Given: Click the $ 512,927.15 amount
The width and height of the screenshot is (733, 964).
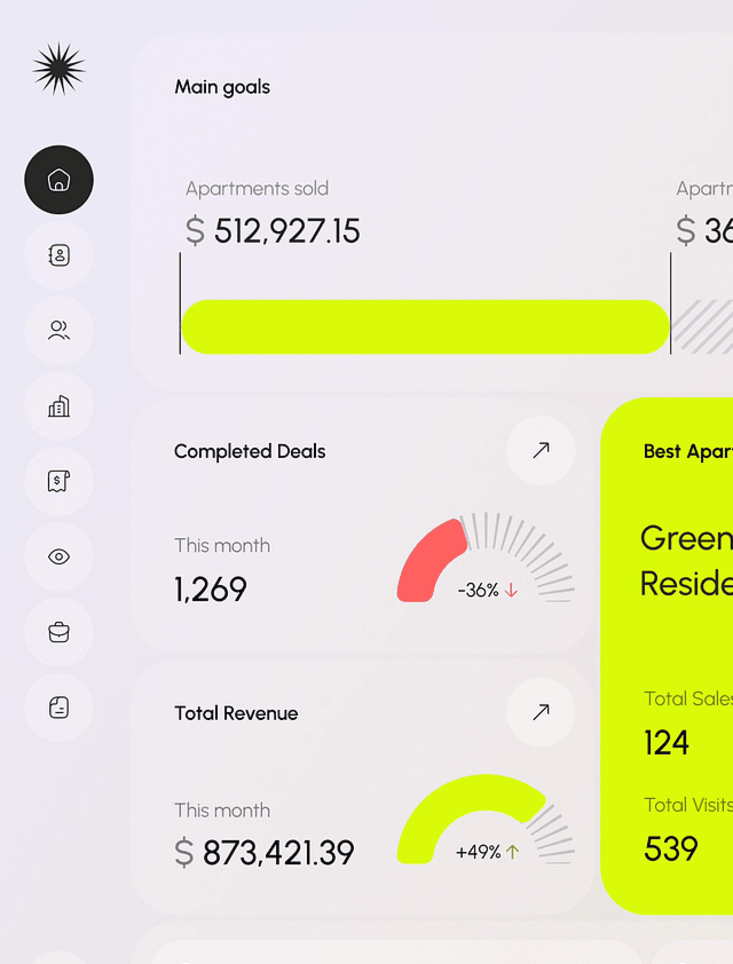Looking at the screenshot, I should (273, 231).
